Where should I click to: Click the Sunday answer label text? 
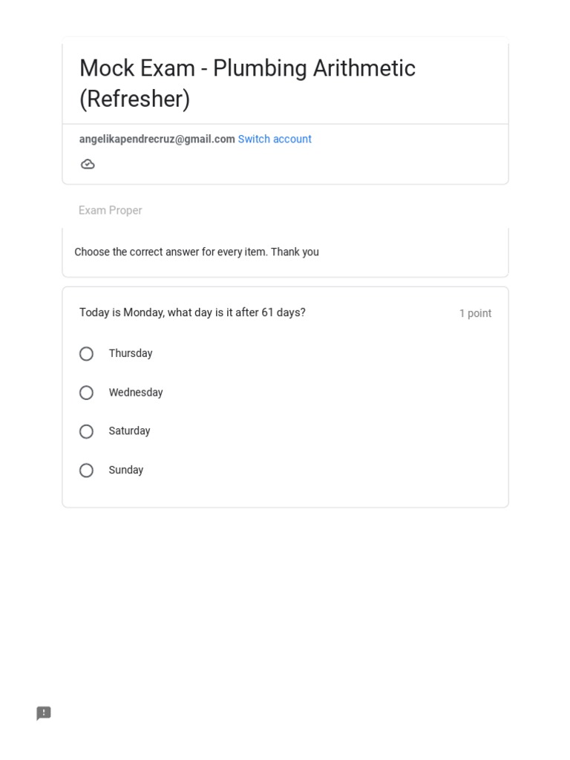tap(126, 470)
